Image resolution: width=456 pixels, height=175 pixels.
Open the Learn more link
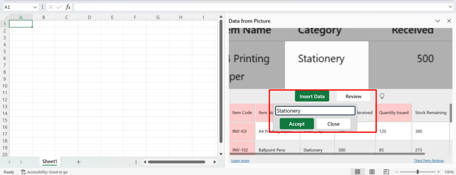tap(240, 161)
